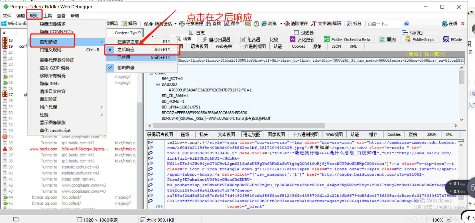This screenshot has height=223, width=475.
Task: Open the ECode tab
Action: click(x=453, y=39)
